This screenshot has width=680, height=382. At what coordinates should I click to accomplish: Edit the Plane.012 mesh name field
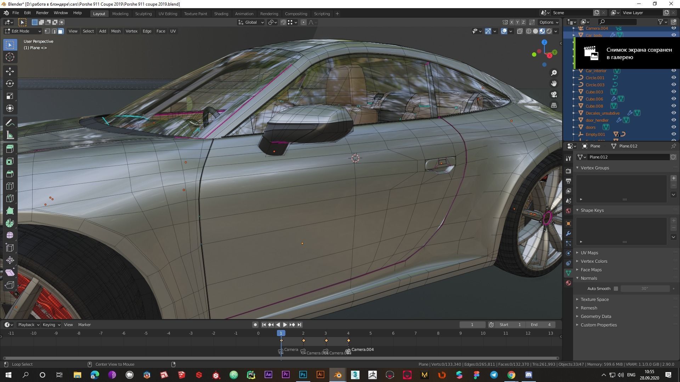629,157
